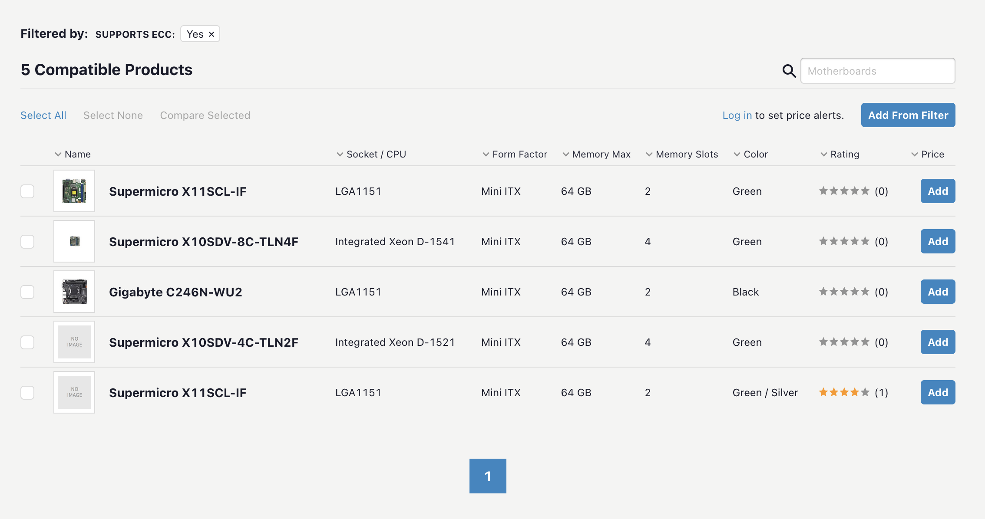Click star rating of Green Supermicro X11SCL-IF
Screen dimensions: 985x519
click(x=844, y=191)
